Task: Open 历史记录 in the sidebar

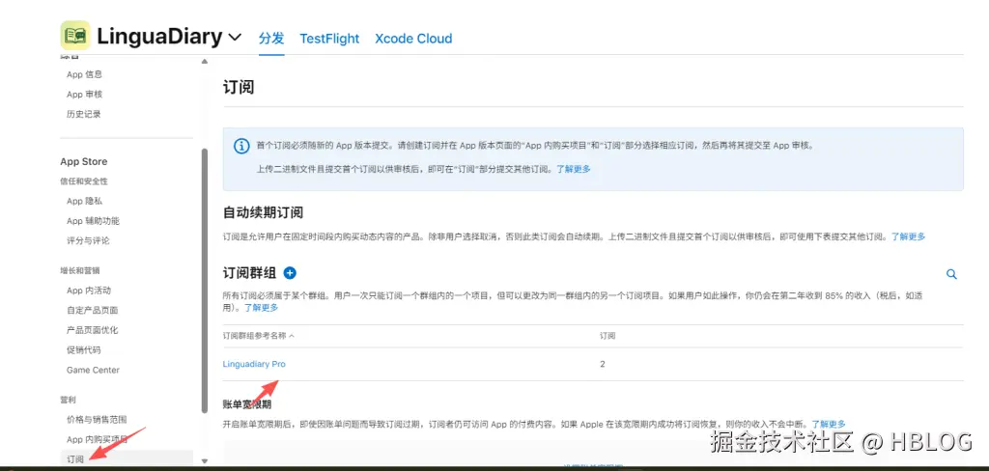Action: 84,114
